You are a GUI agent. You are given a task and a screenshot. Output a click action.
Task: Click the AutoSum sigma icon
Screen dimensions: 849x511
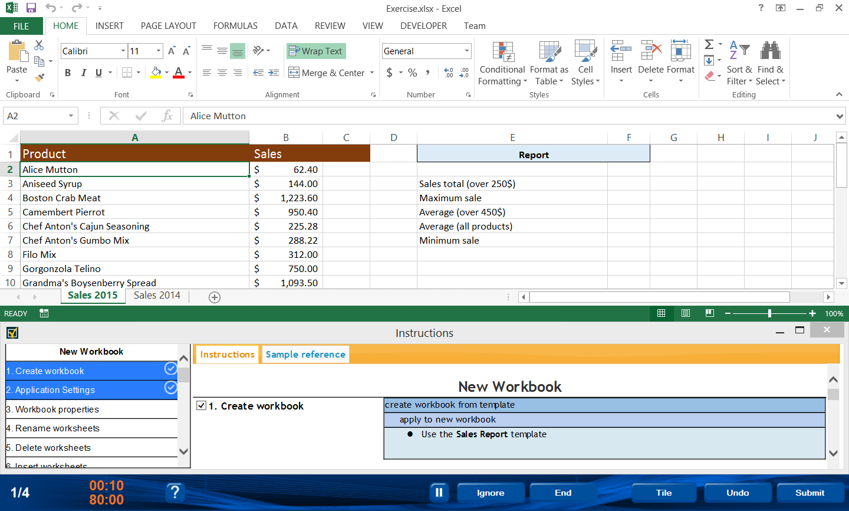point(709,44)
